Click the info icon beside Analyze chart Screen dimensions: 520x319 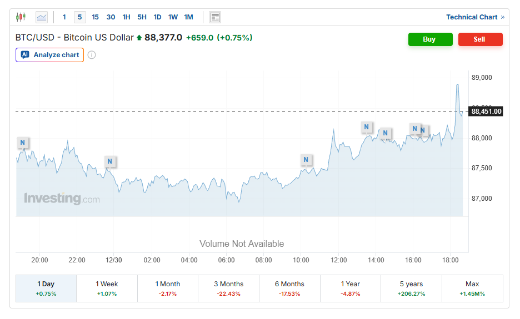92,55
